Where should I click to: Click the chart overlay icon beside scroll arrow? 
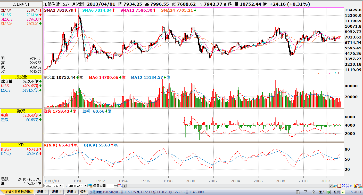point(335,186)
